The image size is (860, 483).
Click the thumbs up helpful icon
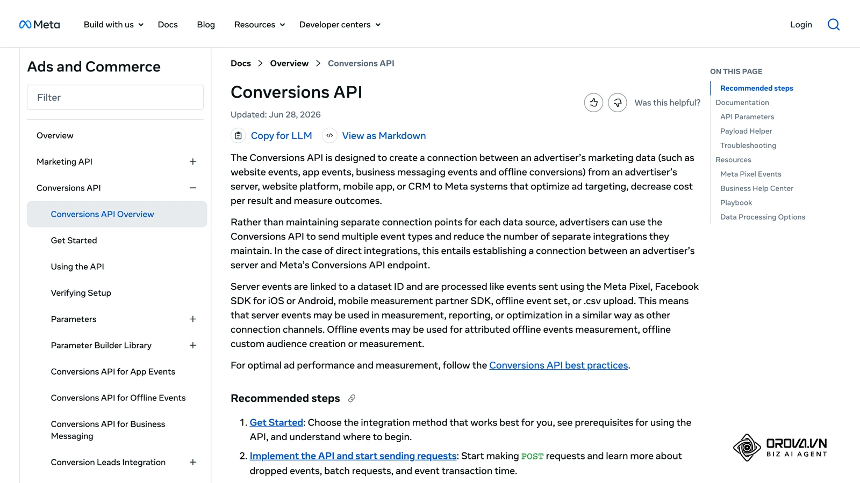[x=593, y=103]
